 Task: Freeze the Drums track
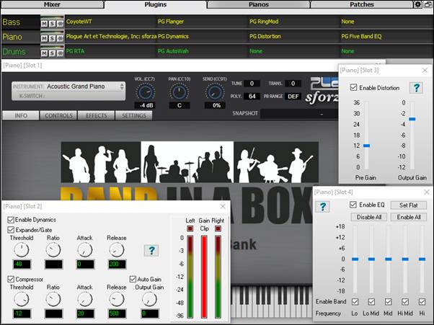[x=60, y=53]
